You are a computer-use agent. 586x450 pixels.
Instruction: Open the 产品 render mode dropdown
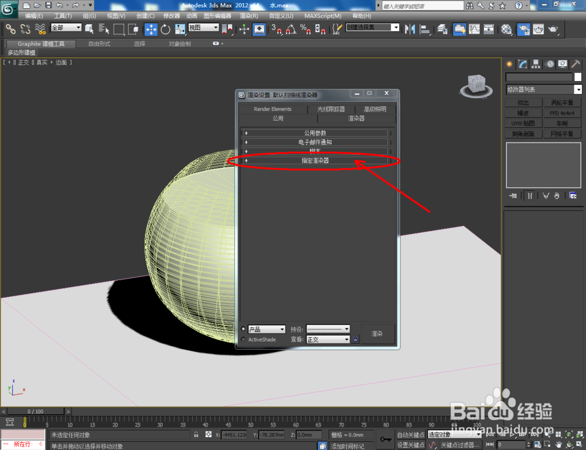(x=267, y=329)
